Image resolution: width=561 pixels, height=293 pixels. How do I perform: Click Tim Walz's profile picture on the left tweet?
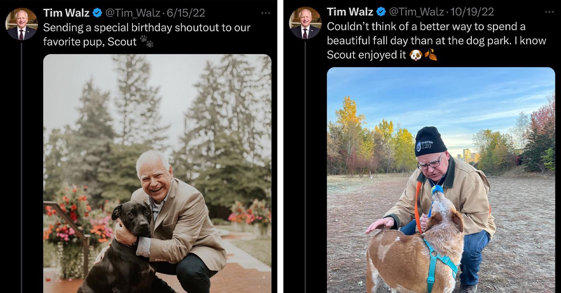[x=21, y=23]
